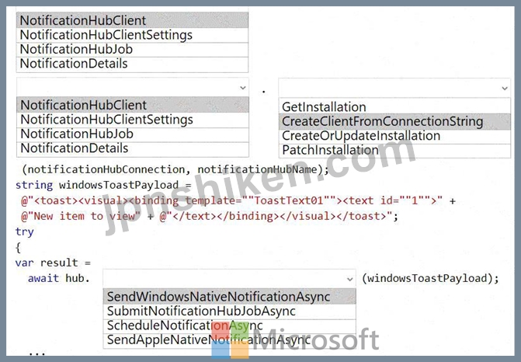This screenshot has height=362, width=521.
Task: Choose NotificationDetails in the second list
Action: point(133,148)
